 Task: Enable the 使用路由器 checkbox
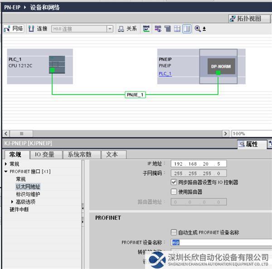point(174,192)
